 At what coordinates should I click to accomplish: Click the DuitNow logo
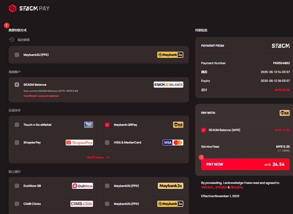point(83,186)
